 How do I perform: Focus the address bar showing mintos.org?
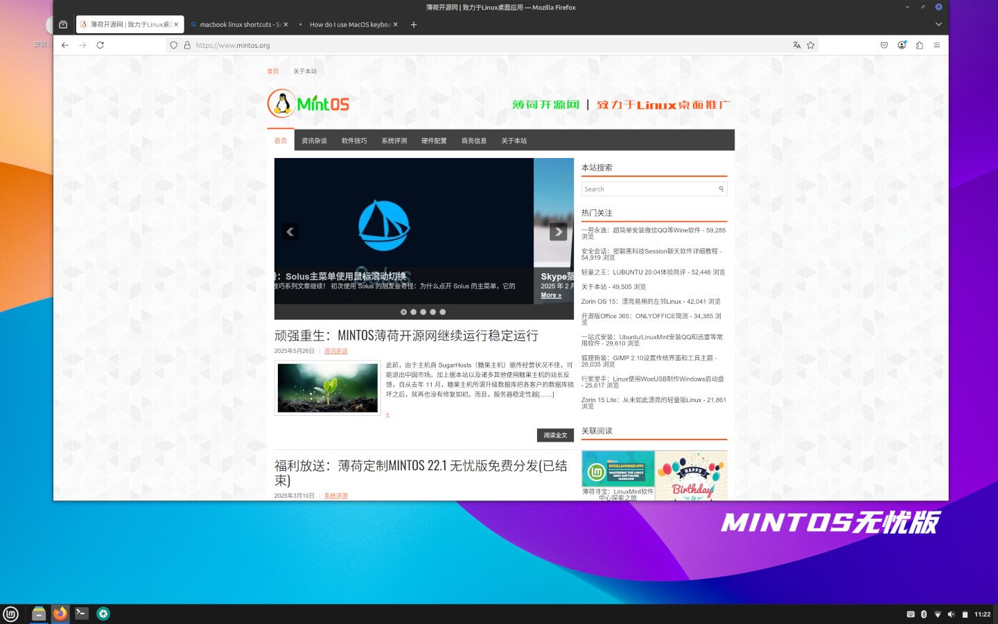492,45
